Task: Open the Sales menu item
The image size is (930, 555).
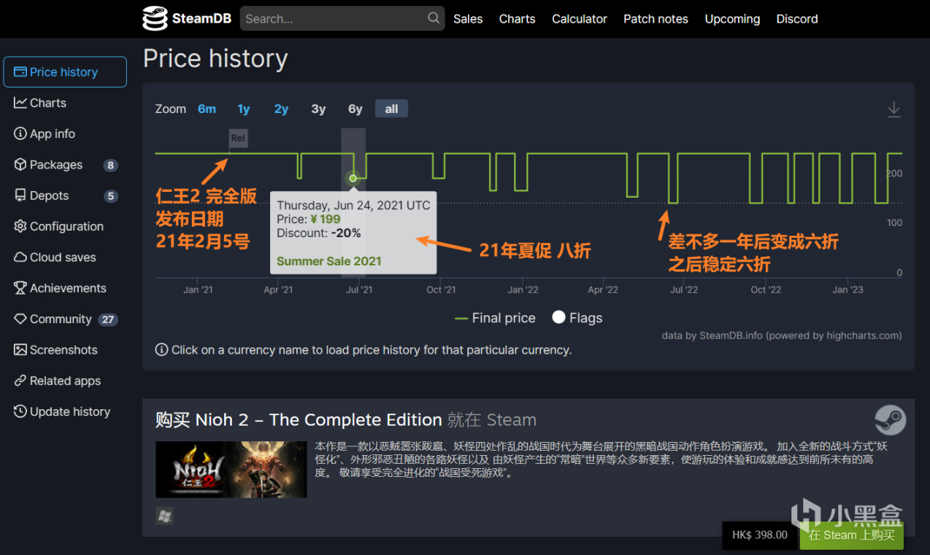Action: click(468, 19)
